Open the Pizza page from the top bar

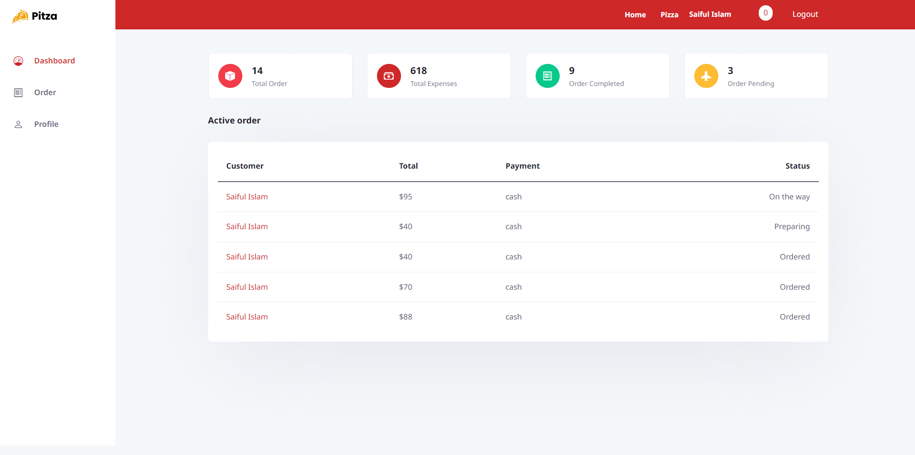pos(669,14)
